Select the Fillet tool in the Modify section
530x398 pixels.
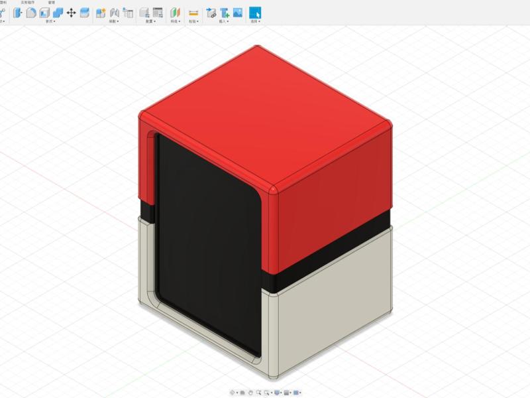(30, 12)
